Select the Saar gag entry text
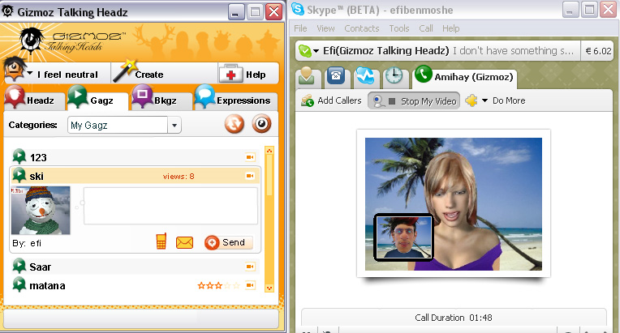The height and width of the screenshot is (333, 620). 41,267
